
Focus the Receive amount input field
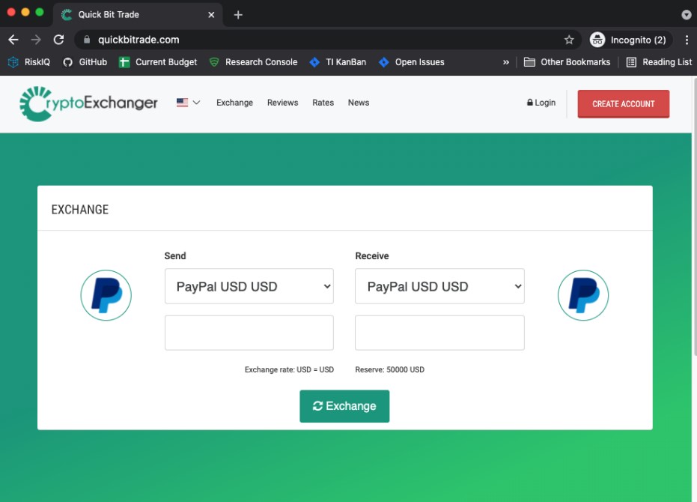[439, 333]
